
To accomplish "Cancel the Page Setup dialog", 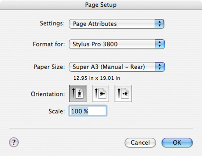I will 140,143.
